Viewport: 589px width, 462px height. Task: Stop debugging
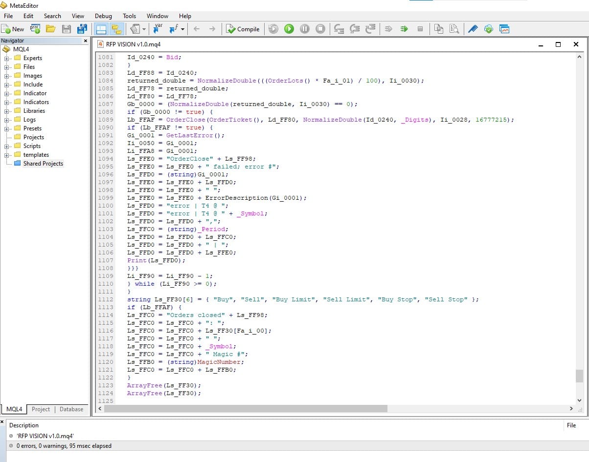click(320, 29)
